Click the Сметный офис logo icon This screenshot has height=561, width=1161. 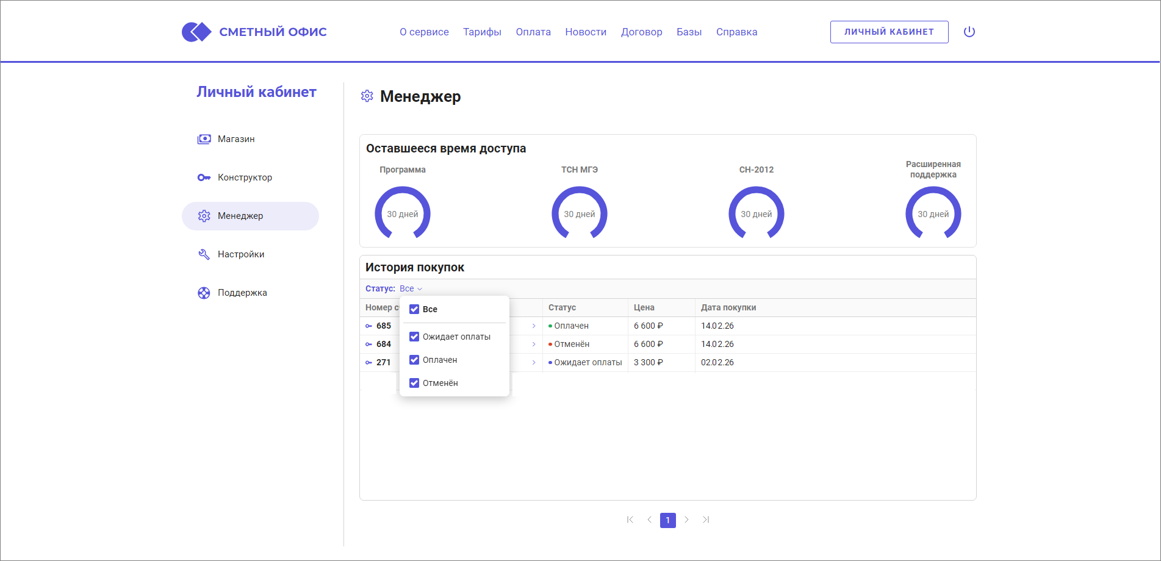pos(196,32)
